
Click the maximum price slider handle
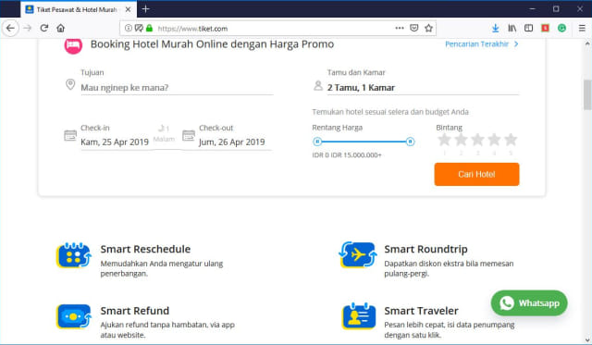point(411,142)
